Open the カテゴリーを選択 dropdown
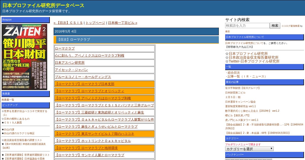The height and width of the screenshot is (160, 305). tap(249, 149)
